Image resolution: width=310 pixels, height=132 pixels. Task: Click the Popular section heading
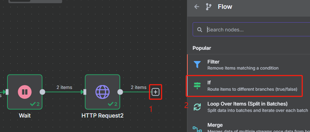pyautogui.click(x=201, y=48)
